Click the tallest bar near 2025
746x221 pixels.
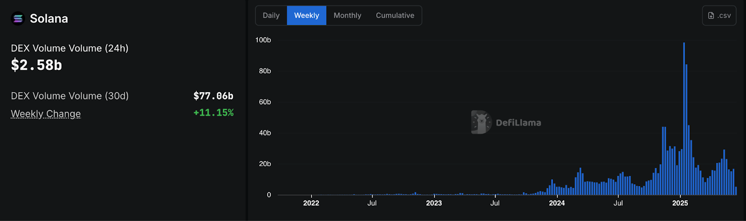684,116
